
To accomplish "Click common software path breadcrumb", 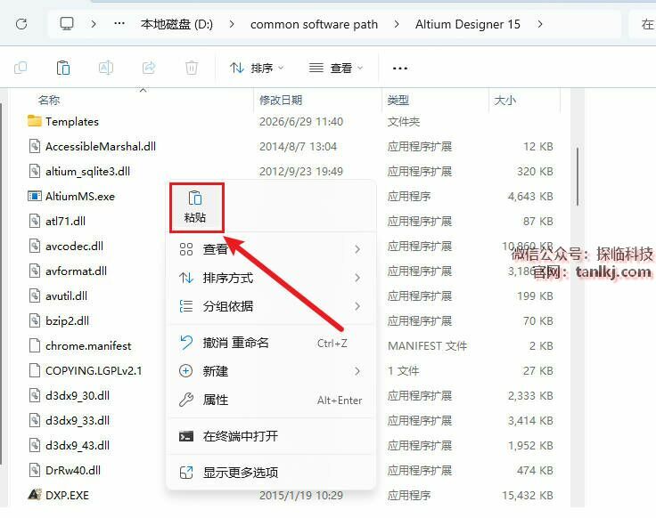I will click(x=314, y=24).
